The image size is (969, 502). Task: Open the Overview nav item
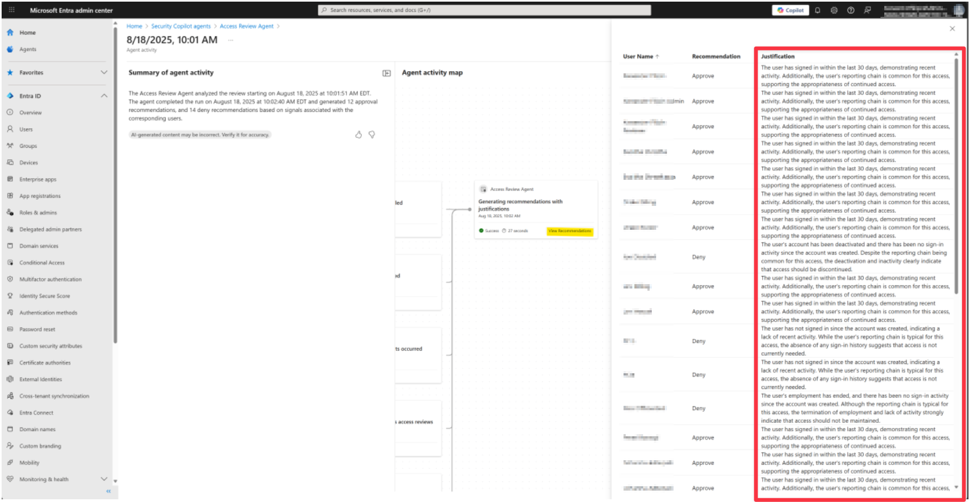click(30, 112)
